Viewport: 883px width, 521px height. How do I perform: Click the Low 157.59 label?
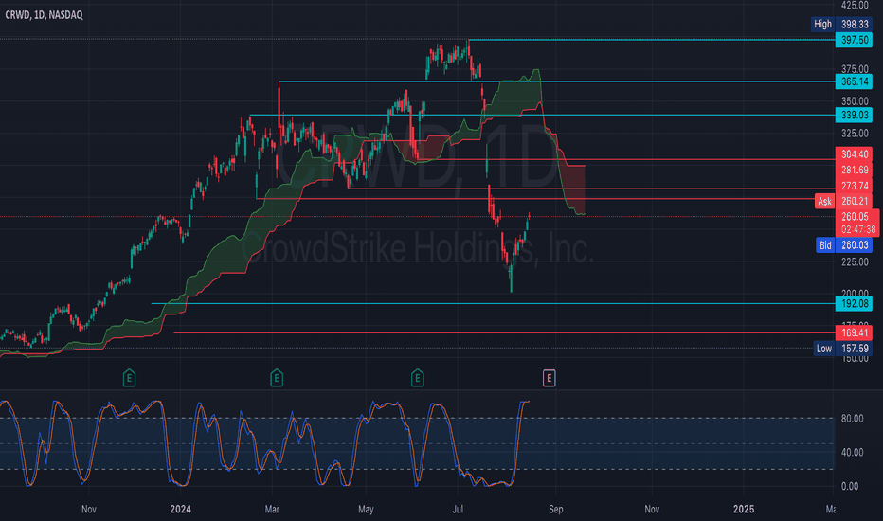click(x=842, y=349)
